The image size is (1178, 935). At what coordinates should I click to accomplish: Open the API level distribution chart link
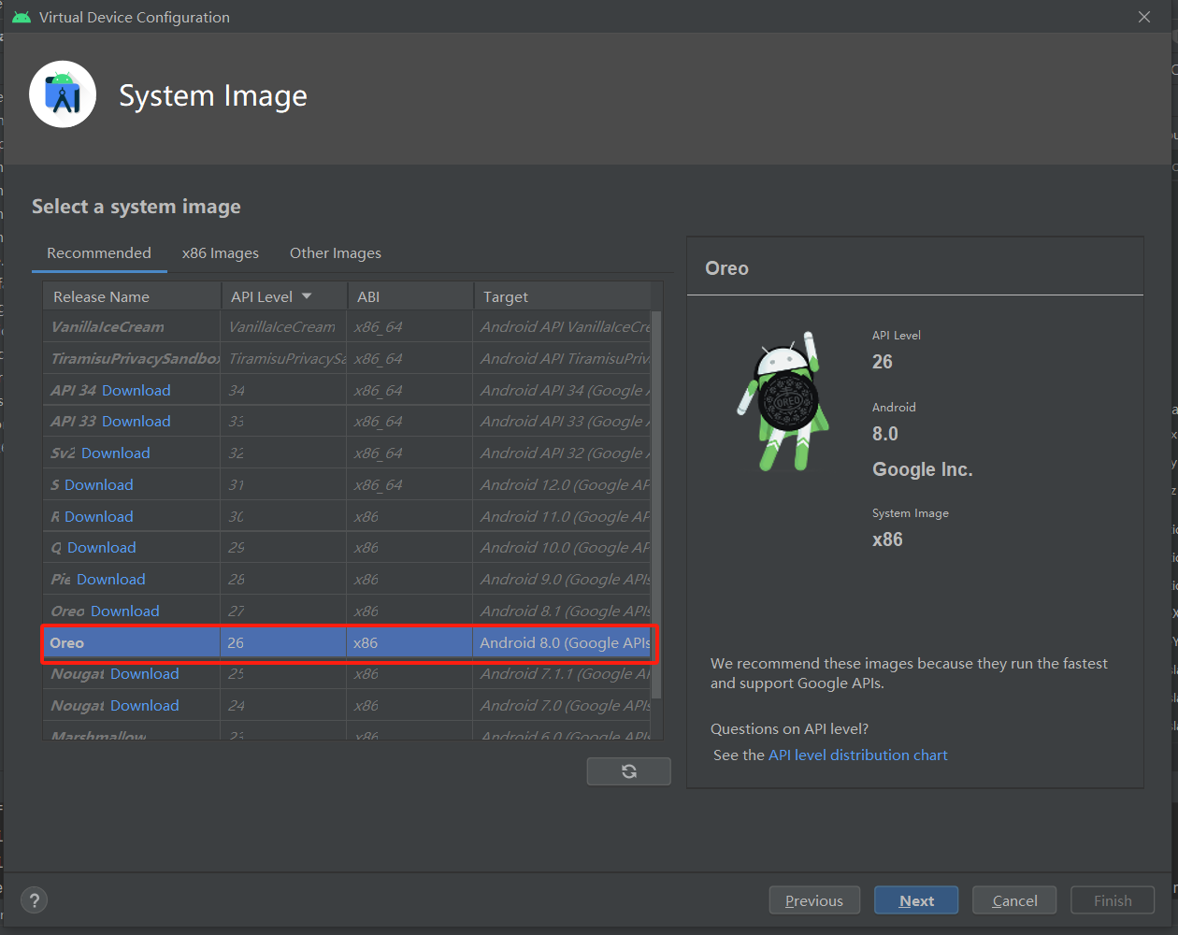(858, 755)
